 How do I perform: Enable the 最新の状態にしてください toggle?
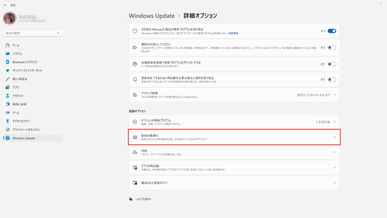332,48
